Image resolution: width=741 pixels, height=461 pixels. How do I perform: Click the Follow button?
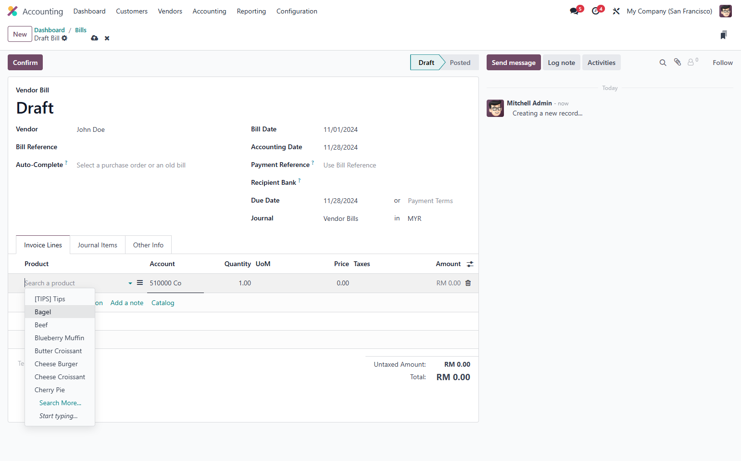(723, 63)
